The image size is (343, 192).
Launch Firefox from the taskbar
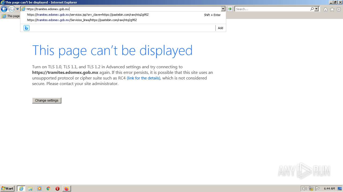click(x=66, y=189)
